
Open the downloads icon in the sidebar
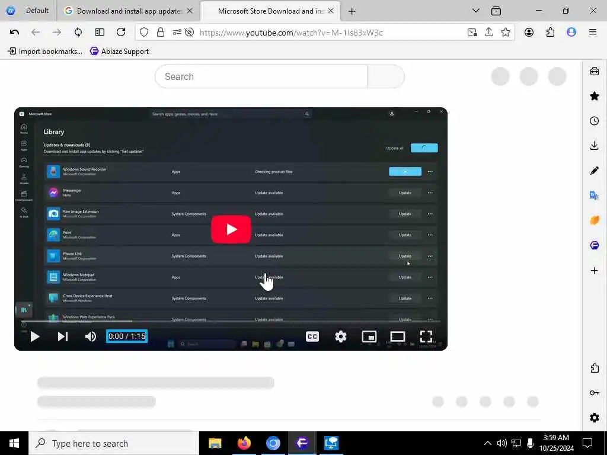[595, 146]
